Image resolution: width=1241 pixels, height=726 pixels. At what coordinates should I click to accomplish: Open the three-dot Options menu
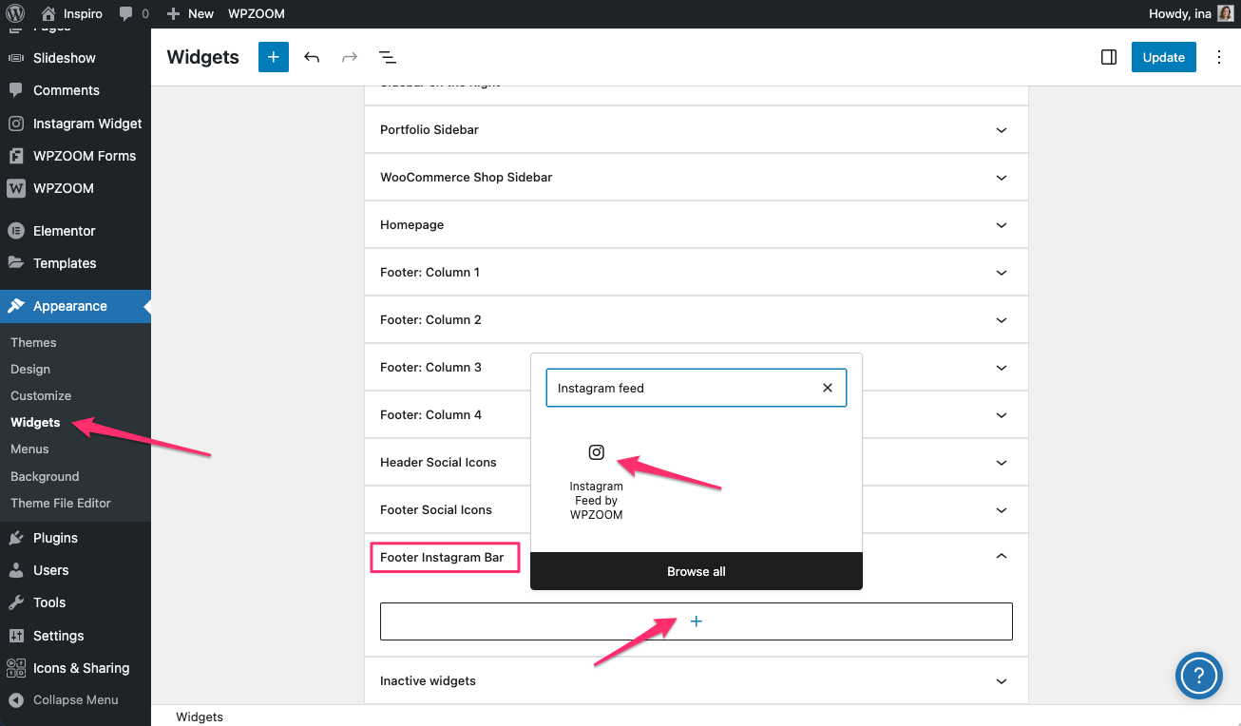[x=1219, y=57]
